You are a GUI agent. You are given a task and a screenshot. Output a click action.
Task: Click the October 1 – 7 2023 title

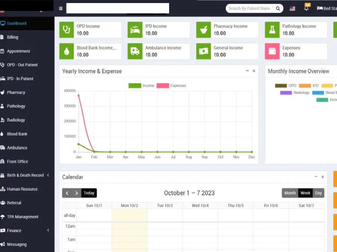tap(189, 193)
